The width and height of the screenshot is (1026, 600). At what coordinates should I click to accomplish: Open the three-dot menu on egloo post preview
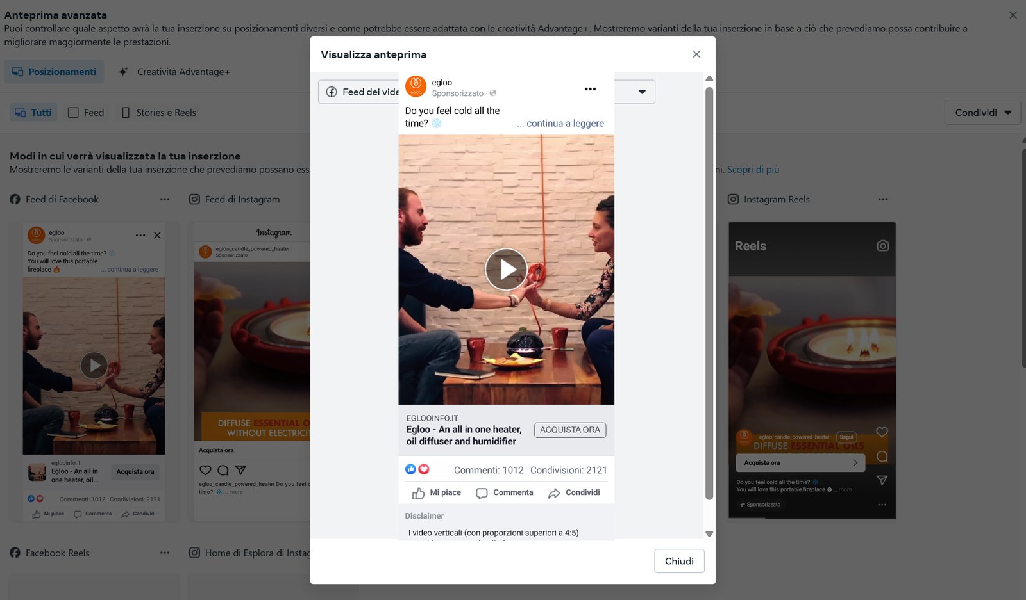click(590, 89)
